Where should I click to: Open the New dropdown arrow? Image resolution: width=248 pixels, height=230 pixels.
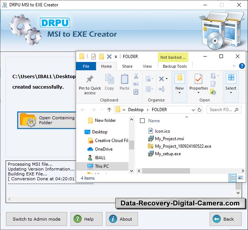coord(179,93)
